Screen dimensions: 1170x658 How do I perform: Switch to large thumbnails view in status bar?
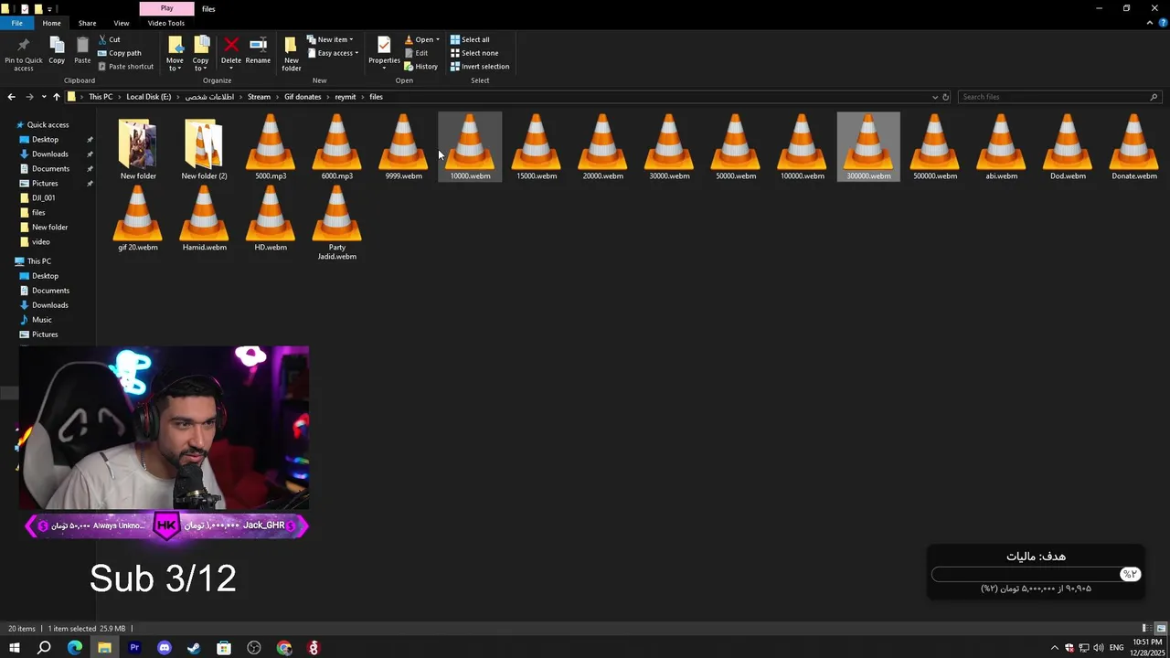(1161, 628)
